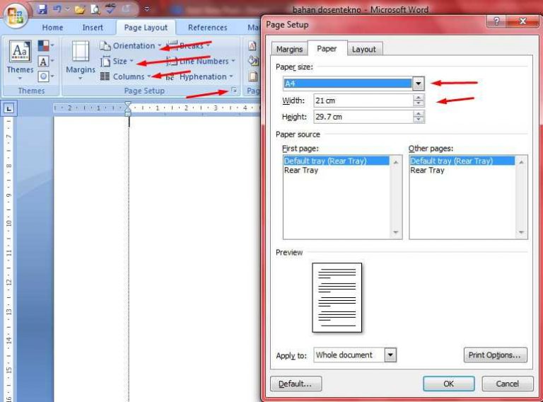Select Default tray under Other pages
Screen dimensions: 543x402
462,161
